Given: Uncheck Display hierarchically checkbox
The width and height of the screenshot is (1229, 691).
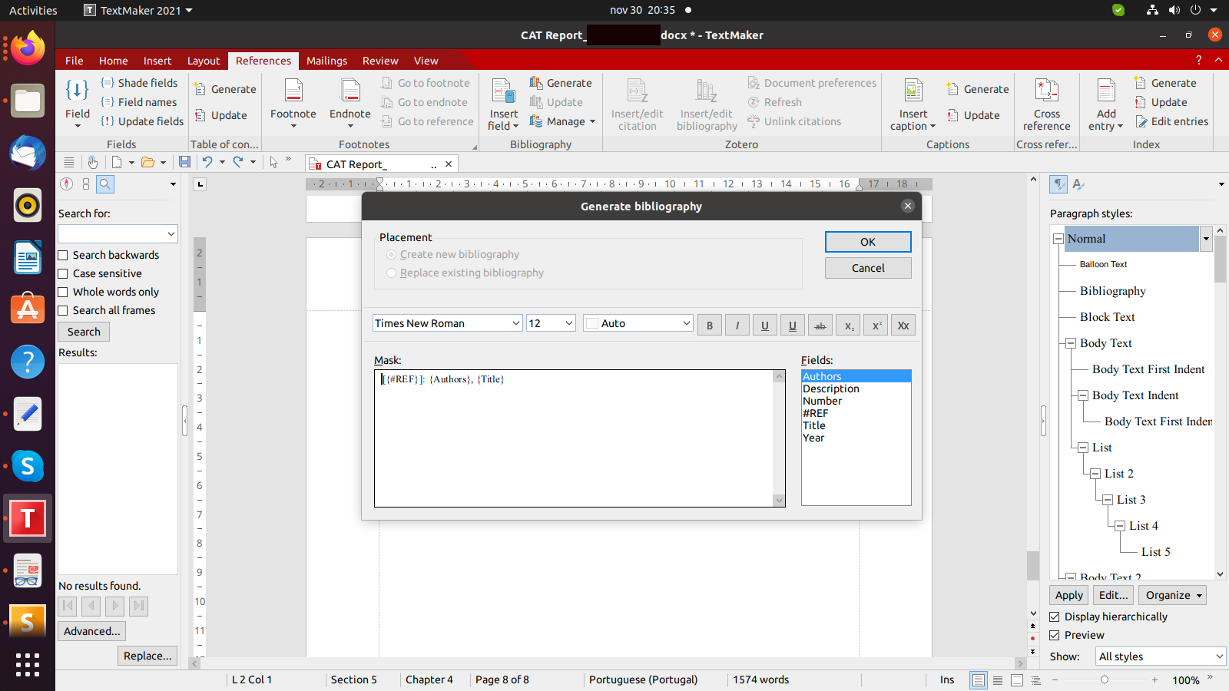Looking at the screenshot, I should pos(1055,617).
